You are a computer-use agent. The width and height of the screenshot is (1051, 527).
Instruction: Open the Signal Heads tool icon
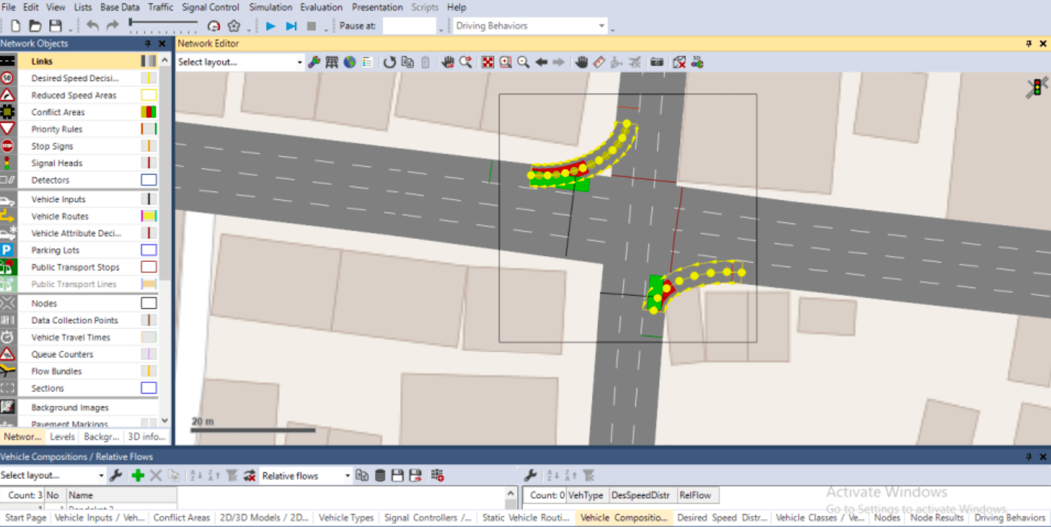point(7,163)
